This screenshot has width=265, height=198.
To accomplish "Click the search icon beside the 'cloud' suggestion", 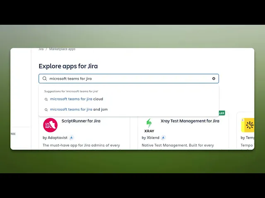I will 46,99.
